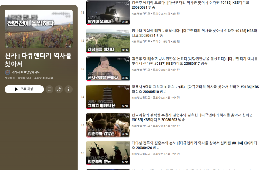
Task: Click KBS 옛날라디오 channel under video 15
Action: (x=141, y=126)
